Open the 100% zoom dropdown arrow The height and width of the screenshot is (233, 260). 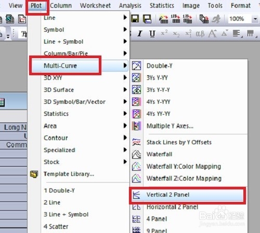255,19
